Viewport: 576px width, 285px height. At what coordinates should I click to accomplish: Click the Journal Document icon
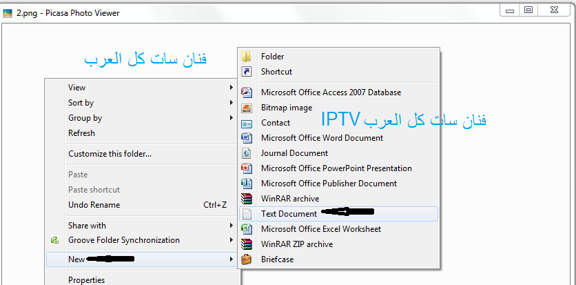pyautogui.click(x=247, y=153)
